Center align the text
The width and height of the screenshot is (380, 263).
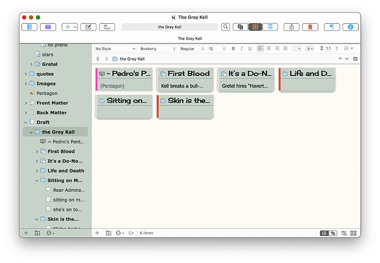click(x=269, y=49)
